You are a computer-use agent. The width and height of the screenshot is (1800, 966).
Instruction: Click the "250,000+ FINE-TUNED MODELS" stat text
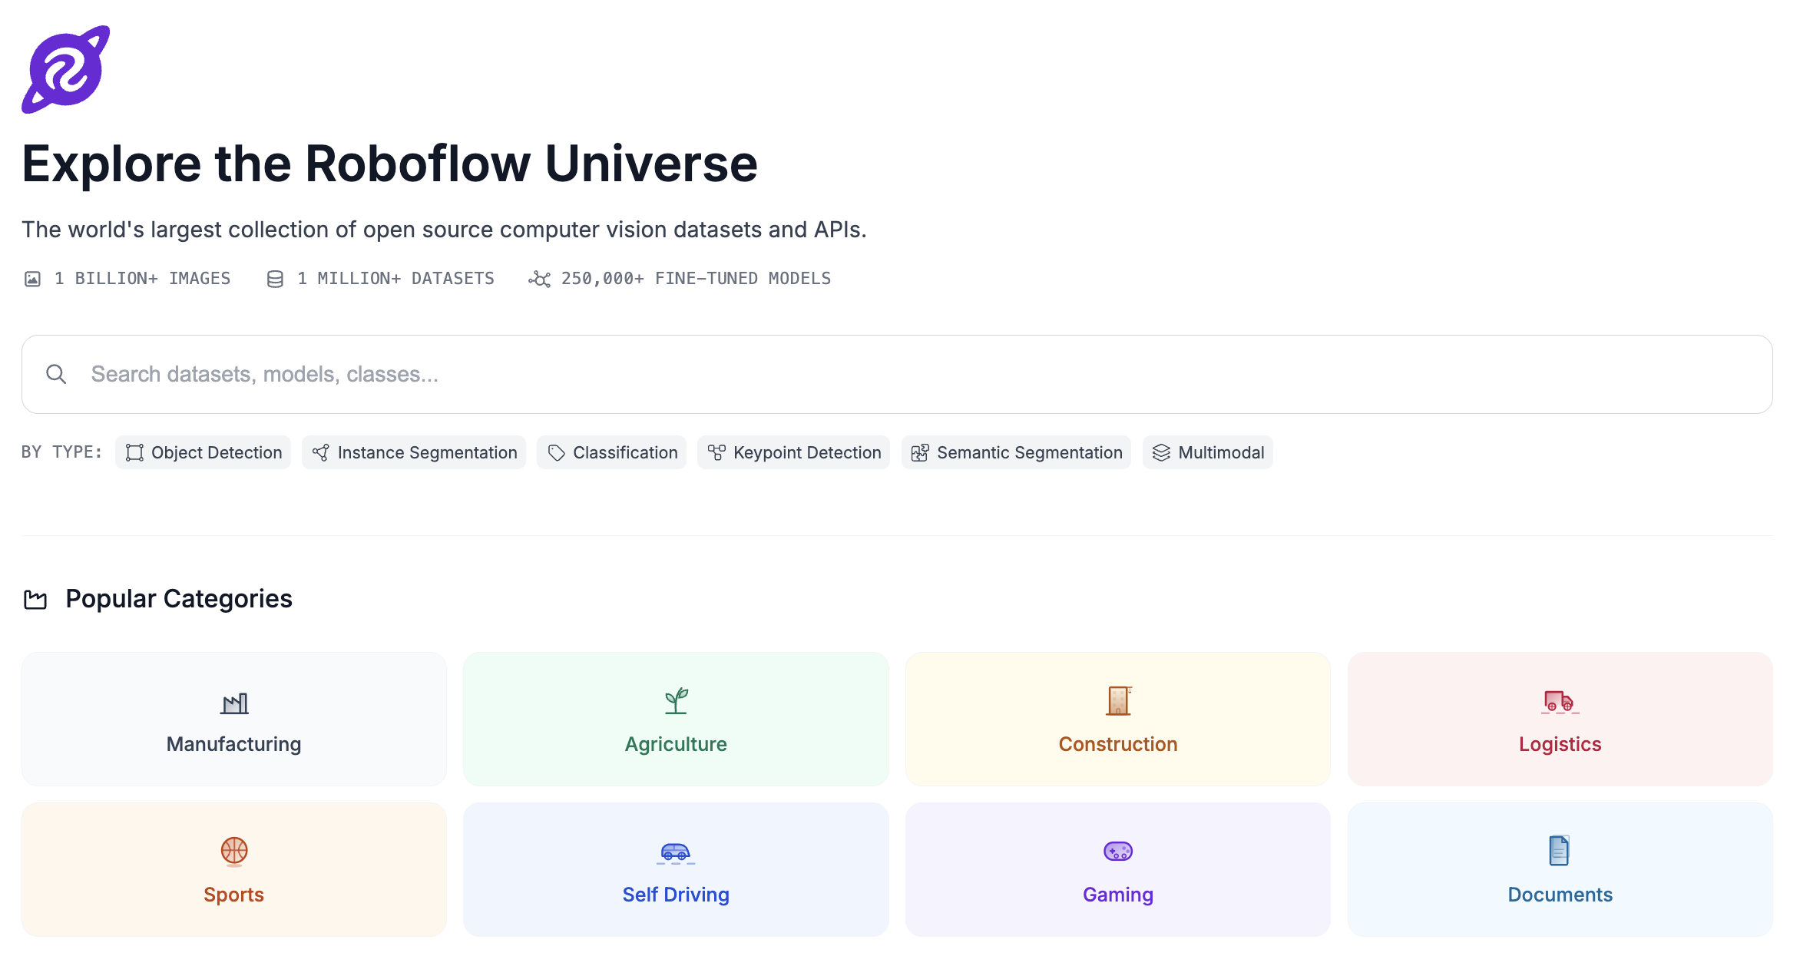pyautogui.click(x=696, y=279)
